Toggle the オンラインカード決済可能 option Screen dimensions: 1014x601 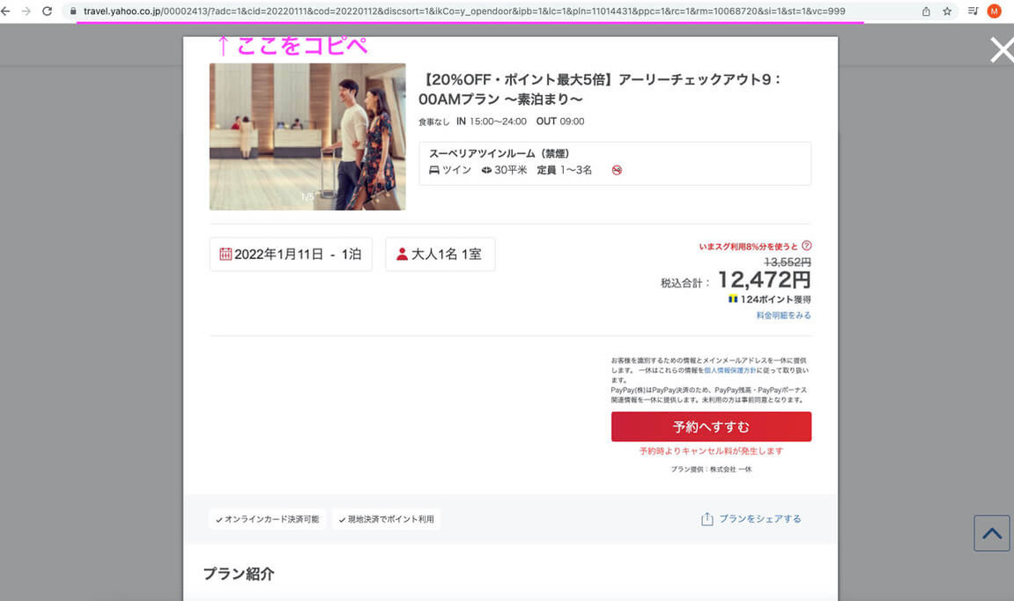tap(268, 519)
